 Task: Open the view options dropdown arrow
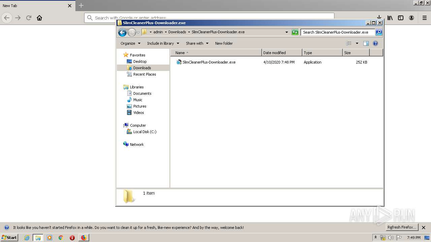[357, 43]
